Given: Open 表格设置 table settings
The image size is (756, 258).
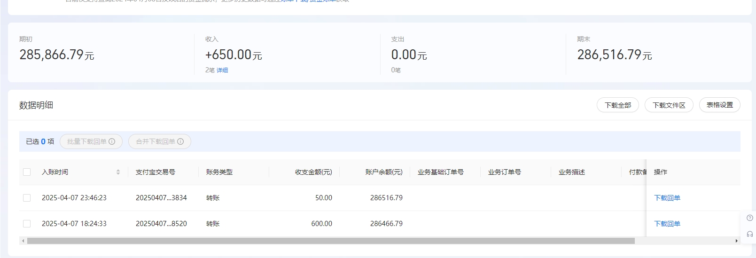Looking at the screenshot, I should point(719,105).
